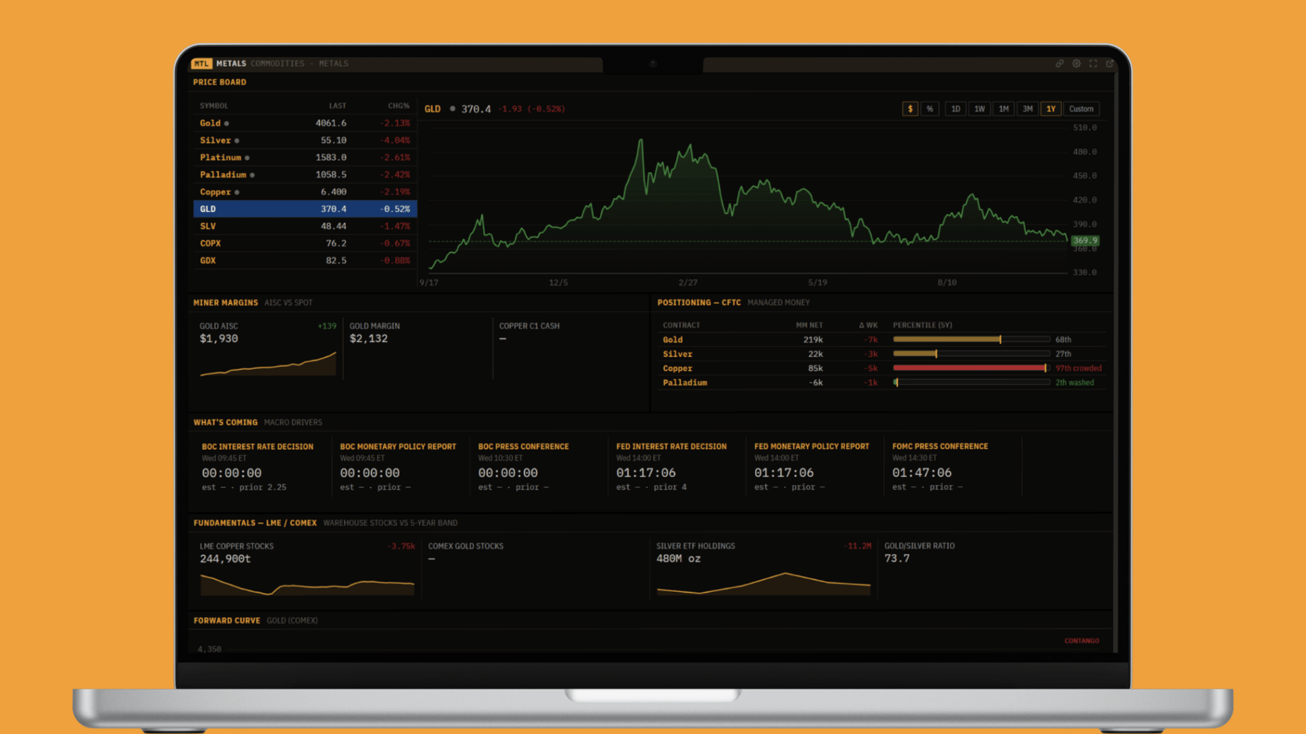This screenshot has width=1306, height=734.
Task: Select the 3M chart range
Action: (1028, 109)
